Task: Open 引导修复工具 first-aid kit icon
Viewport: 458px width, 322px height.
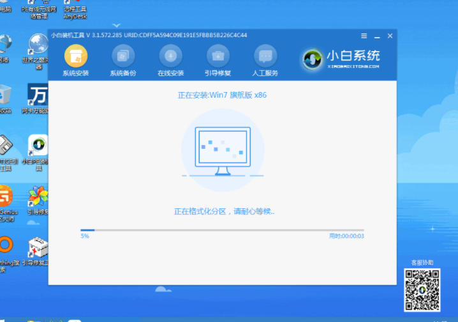Action: (x=39, y=251)
